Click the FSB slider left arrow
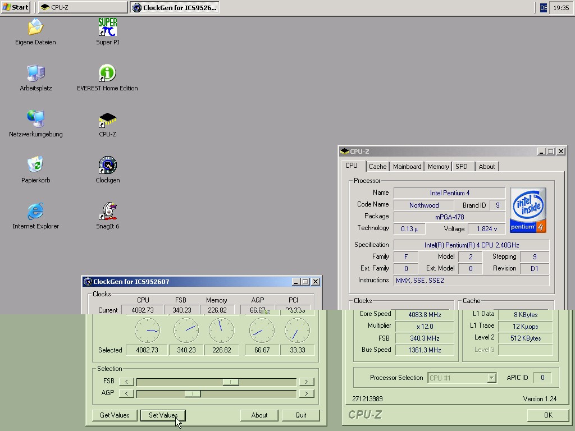This screenshot has width=575, height=431. [126, 382]
